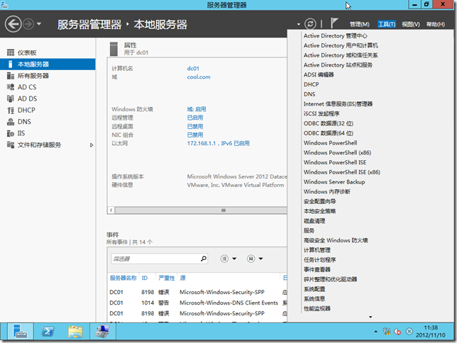Open Windows PowerShell ISE (x86) entry
The width and height of the screenshot is (457, 343).
click(x=341, y=172)
